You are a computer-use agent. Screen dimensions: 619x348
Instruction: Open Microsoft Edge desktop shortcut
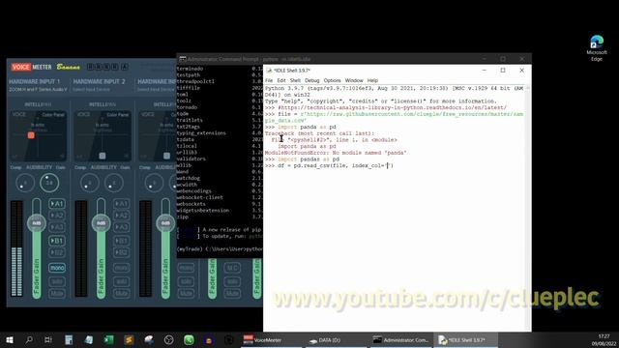tap(597, 48)
